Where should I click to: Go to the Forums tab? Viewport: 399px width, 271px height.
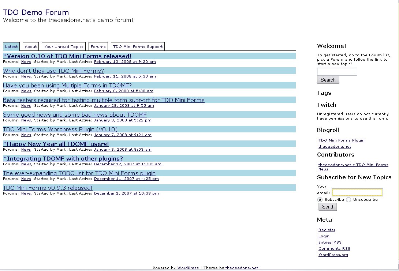[x=98, y=46]
